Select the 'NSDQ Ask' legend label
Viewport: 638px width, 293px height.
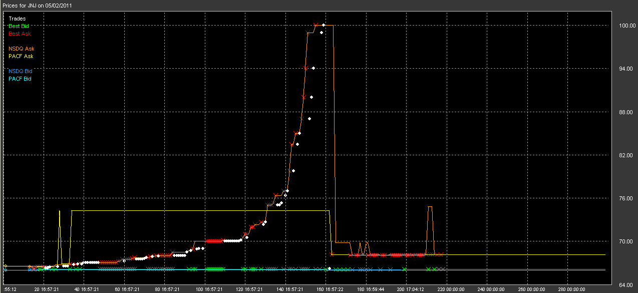coord(21,49)
